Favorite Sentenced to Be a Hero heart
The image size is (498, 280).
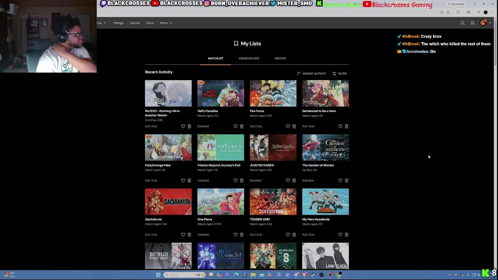[x=340, y=126]
